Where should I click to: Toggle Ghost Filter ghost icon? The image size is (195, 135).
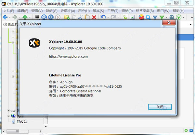pyautogui.click(x=172, y=17)
